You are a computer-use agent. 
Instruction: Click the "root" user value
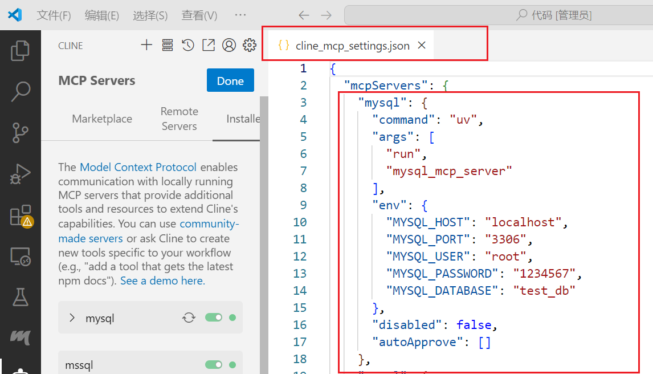click(505, 256)
